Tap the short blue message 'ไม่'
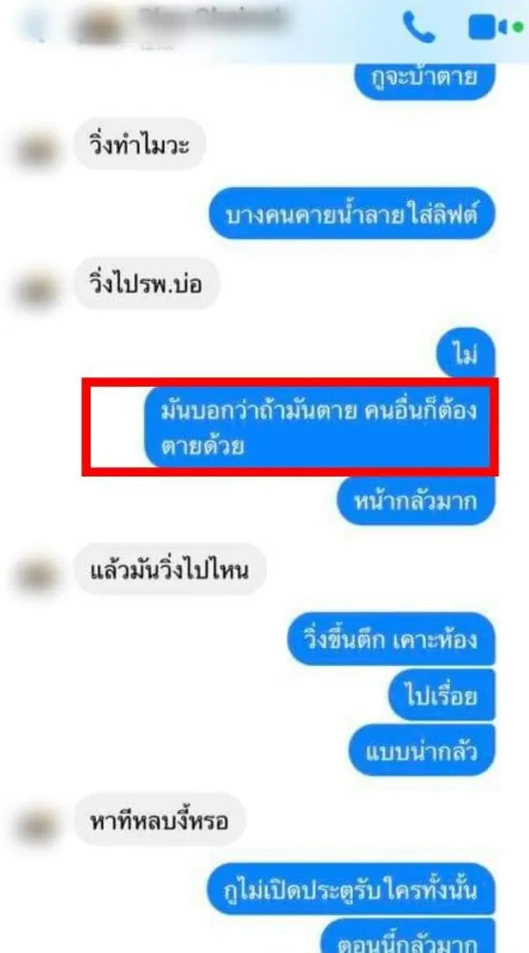 (x=465, y=352)
